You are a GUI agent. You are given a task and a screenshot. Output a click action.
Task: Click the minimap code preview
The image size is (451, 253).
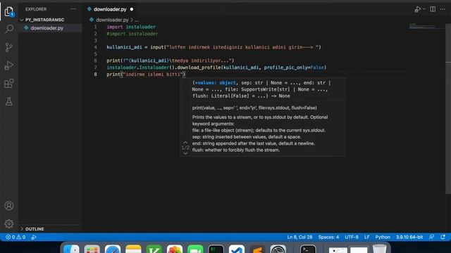point(424,27)
